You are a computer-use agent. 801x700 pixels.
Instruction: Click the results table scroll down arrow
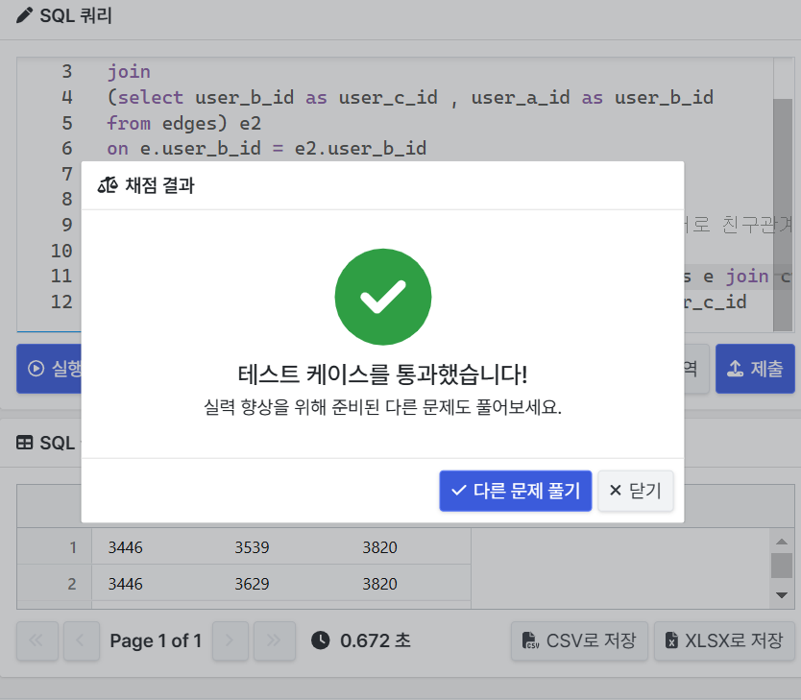(782, 594)
